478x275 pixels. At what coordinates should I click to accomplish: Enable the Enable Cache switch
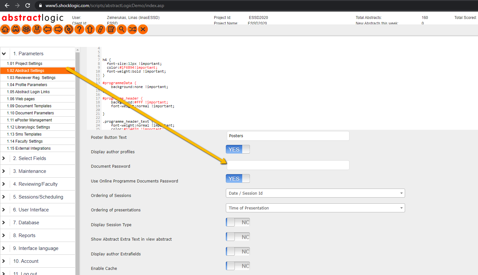pos(238,266)
